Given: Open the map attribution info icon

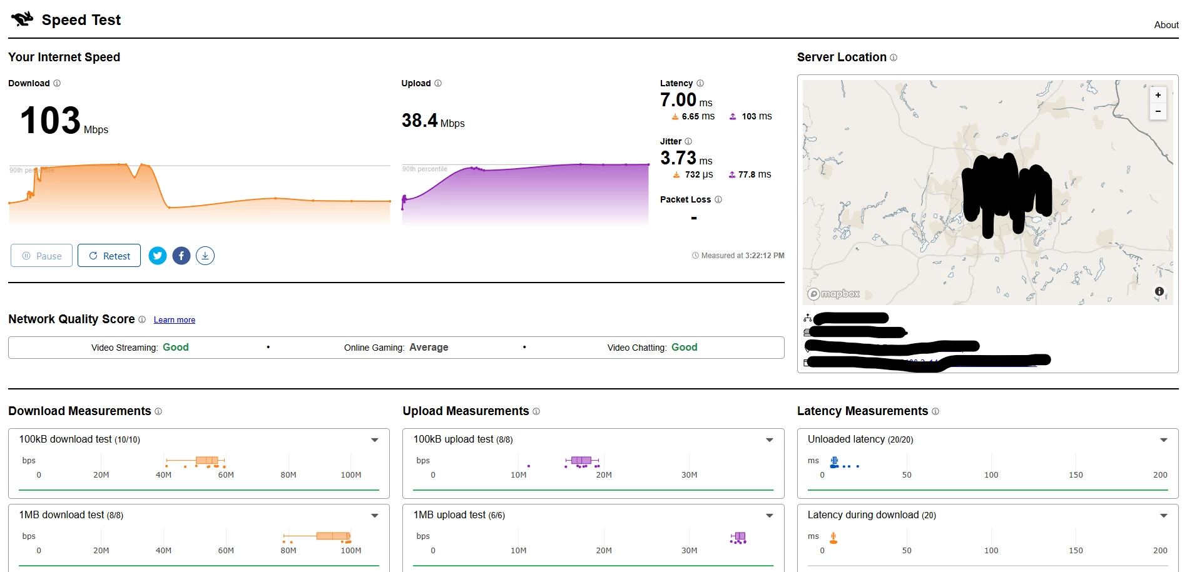Looking at the screenshot, I should [x=1159, y=291].
